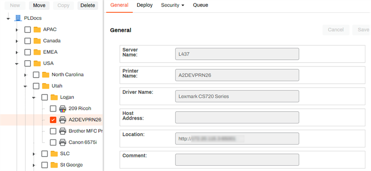Check the SLC folder checkbox
The image size is (371, 171).
click(44, 154)
